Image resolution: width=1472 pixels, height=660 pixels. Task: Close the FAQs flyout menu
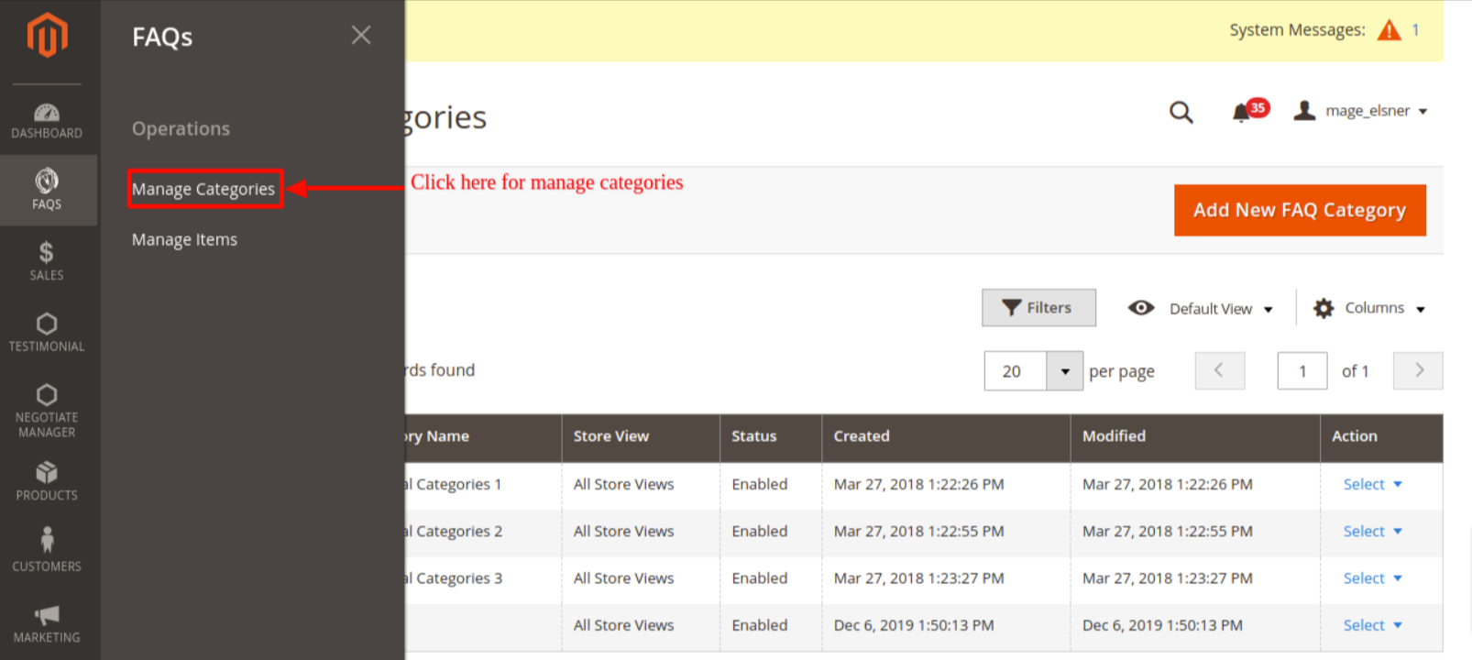[x=361, y=35]
